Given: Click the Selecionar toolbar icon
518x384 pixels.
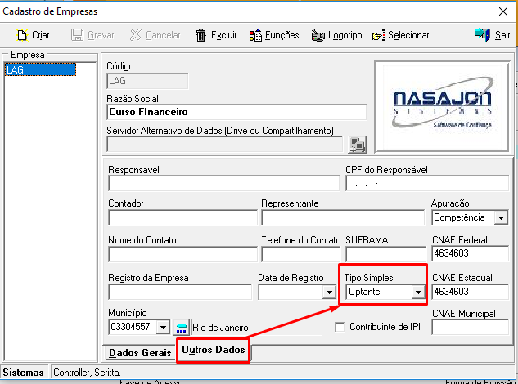Looking at the screenshot, I should point(377,35).
